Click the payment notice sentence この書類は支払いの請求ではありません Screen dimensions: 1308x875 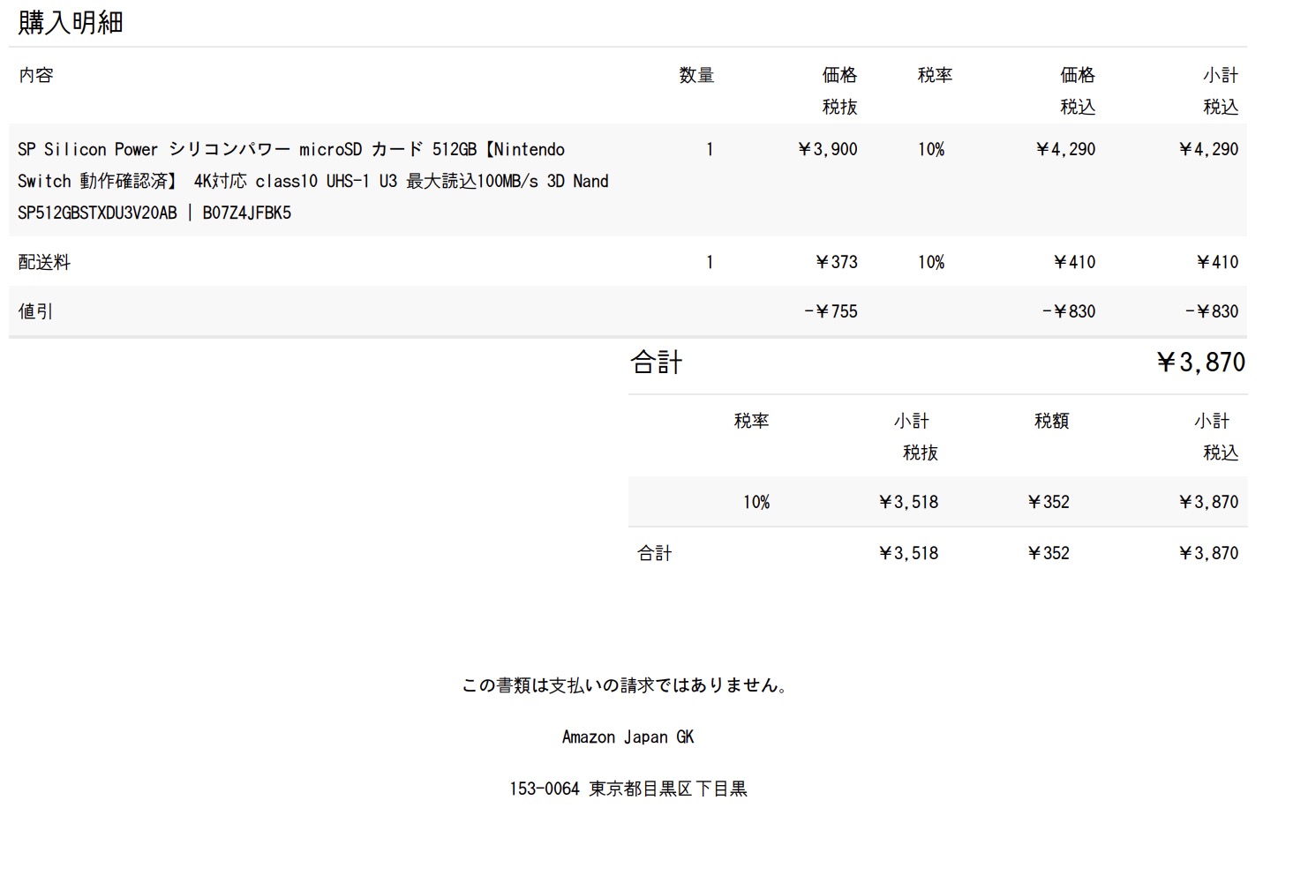pos(625,685)
